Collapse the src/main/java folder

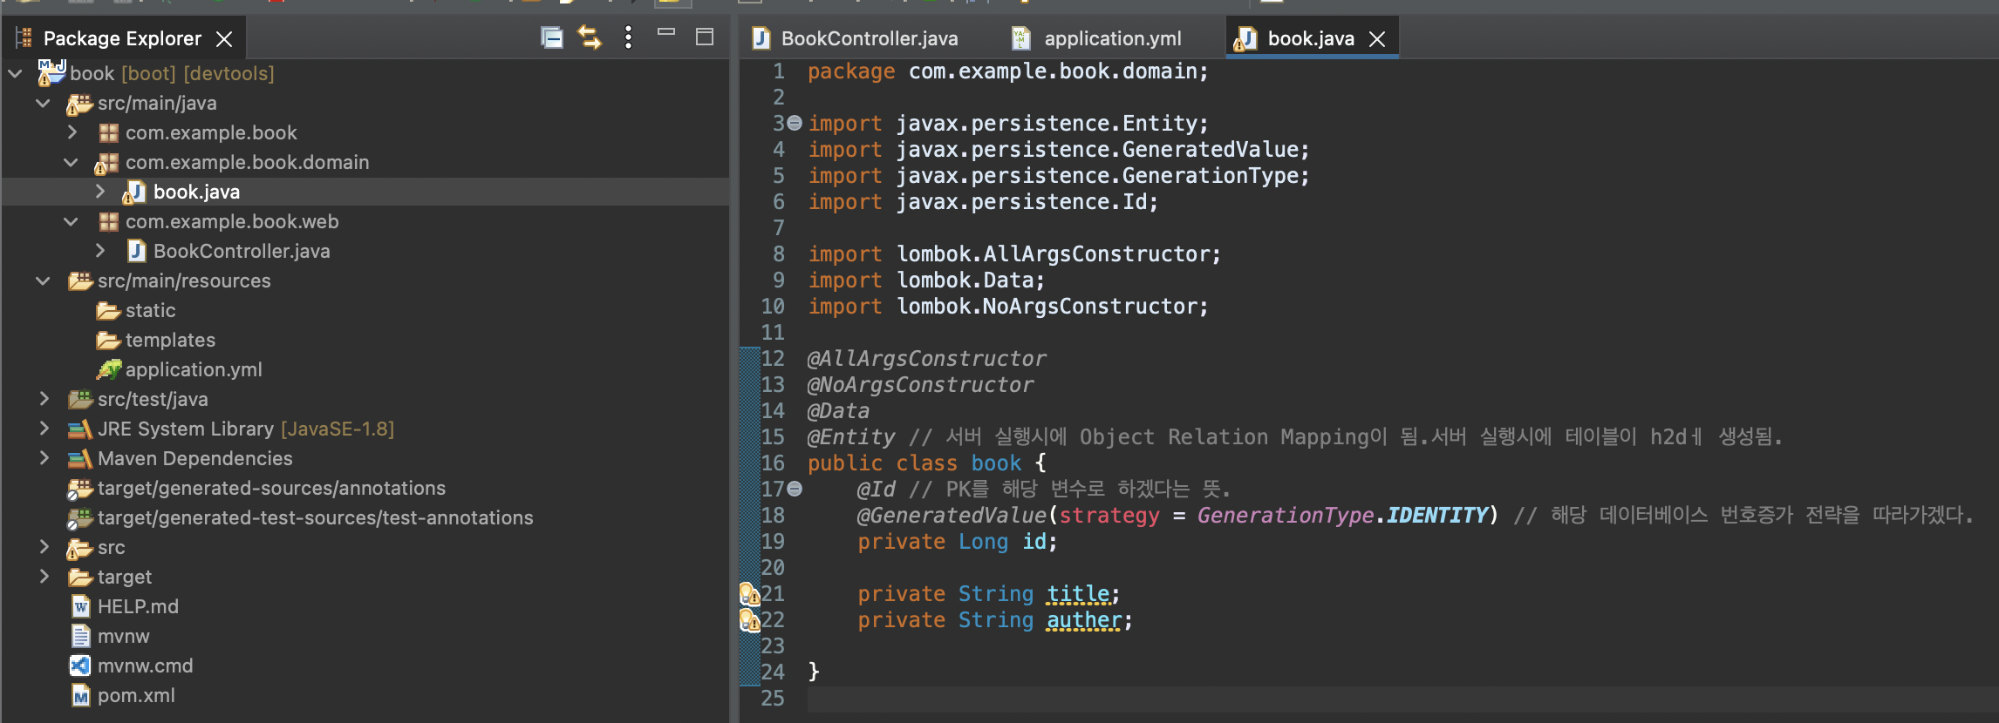(44, 103)
